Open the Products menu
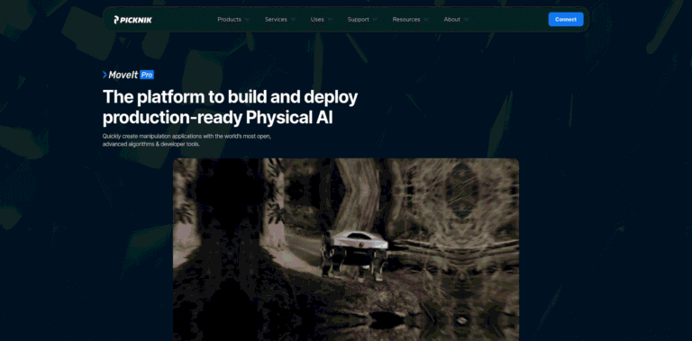Viewport: 692px width, 341px height. coord(229,20)
